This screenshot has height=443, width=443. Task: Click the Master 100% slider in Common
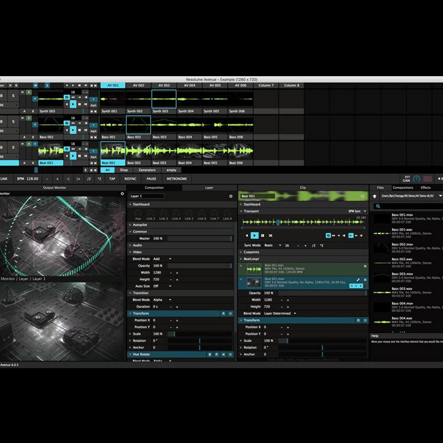click(200, 238)
